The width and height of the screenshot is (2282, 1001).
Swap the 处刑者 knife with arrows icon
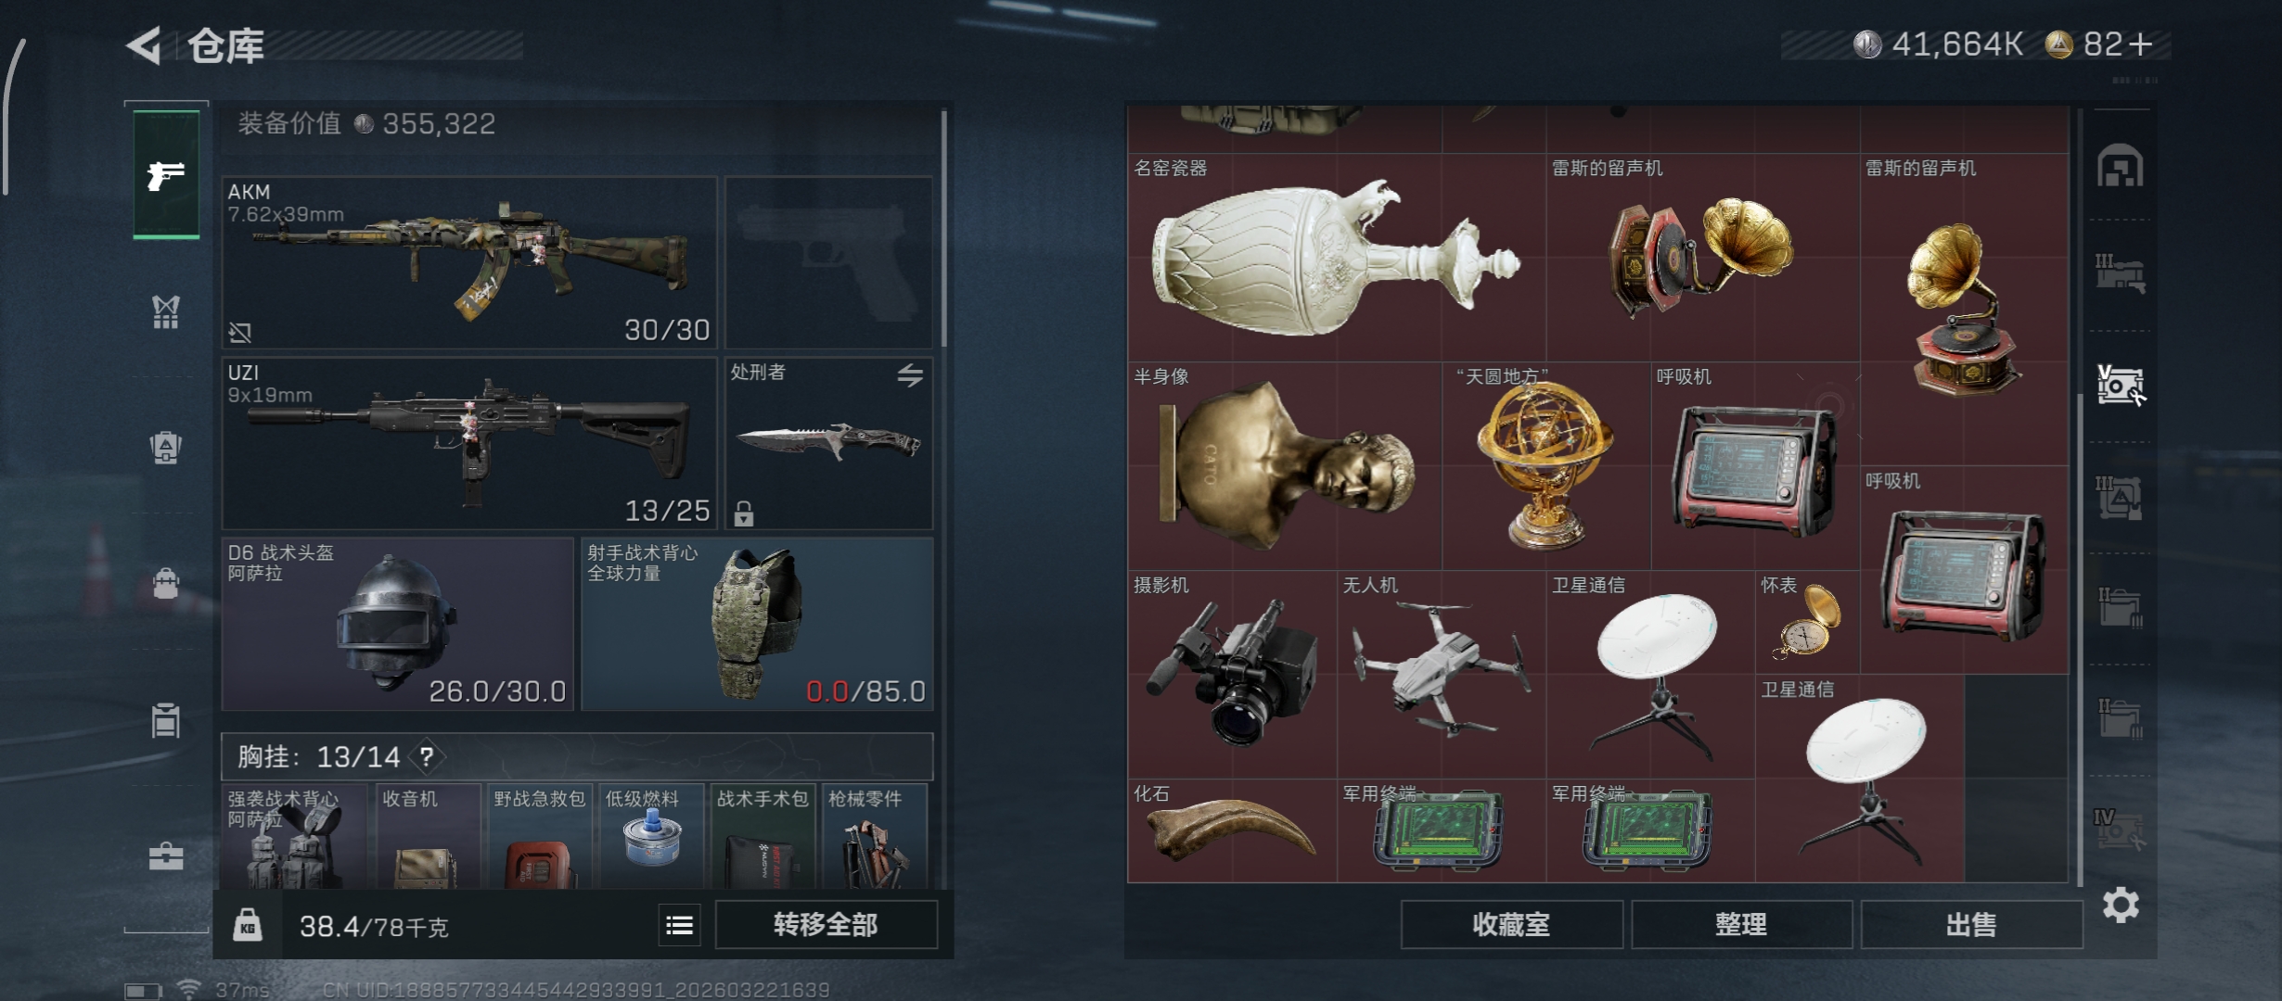pyautogui.click(x=910, y=374)
